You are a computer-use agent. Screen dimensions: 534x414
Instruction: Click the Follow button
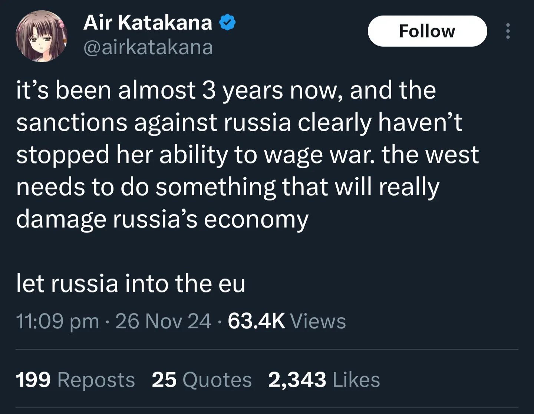point(427,31)
